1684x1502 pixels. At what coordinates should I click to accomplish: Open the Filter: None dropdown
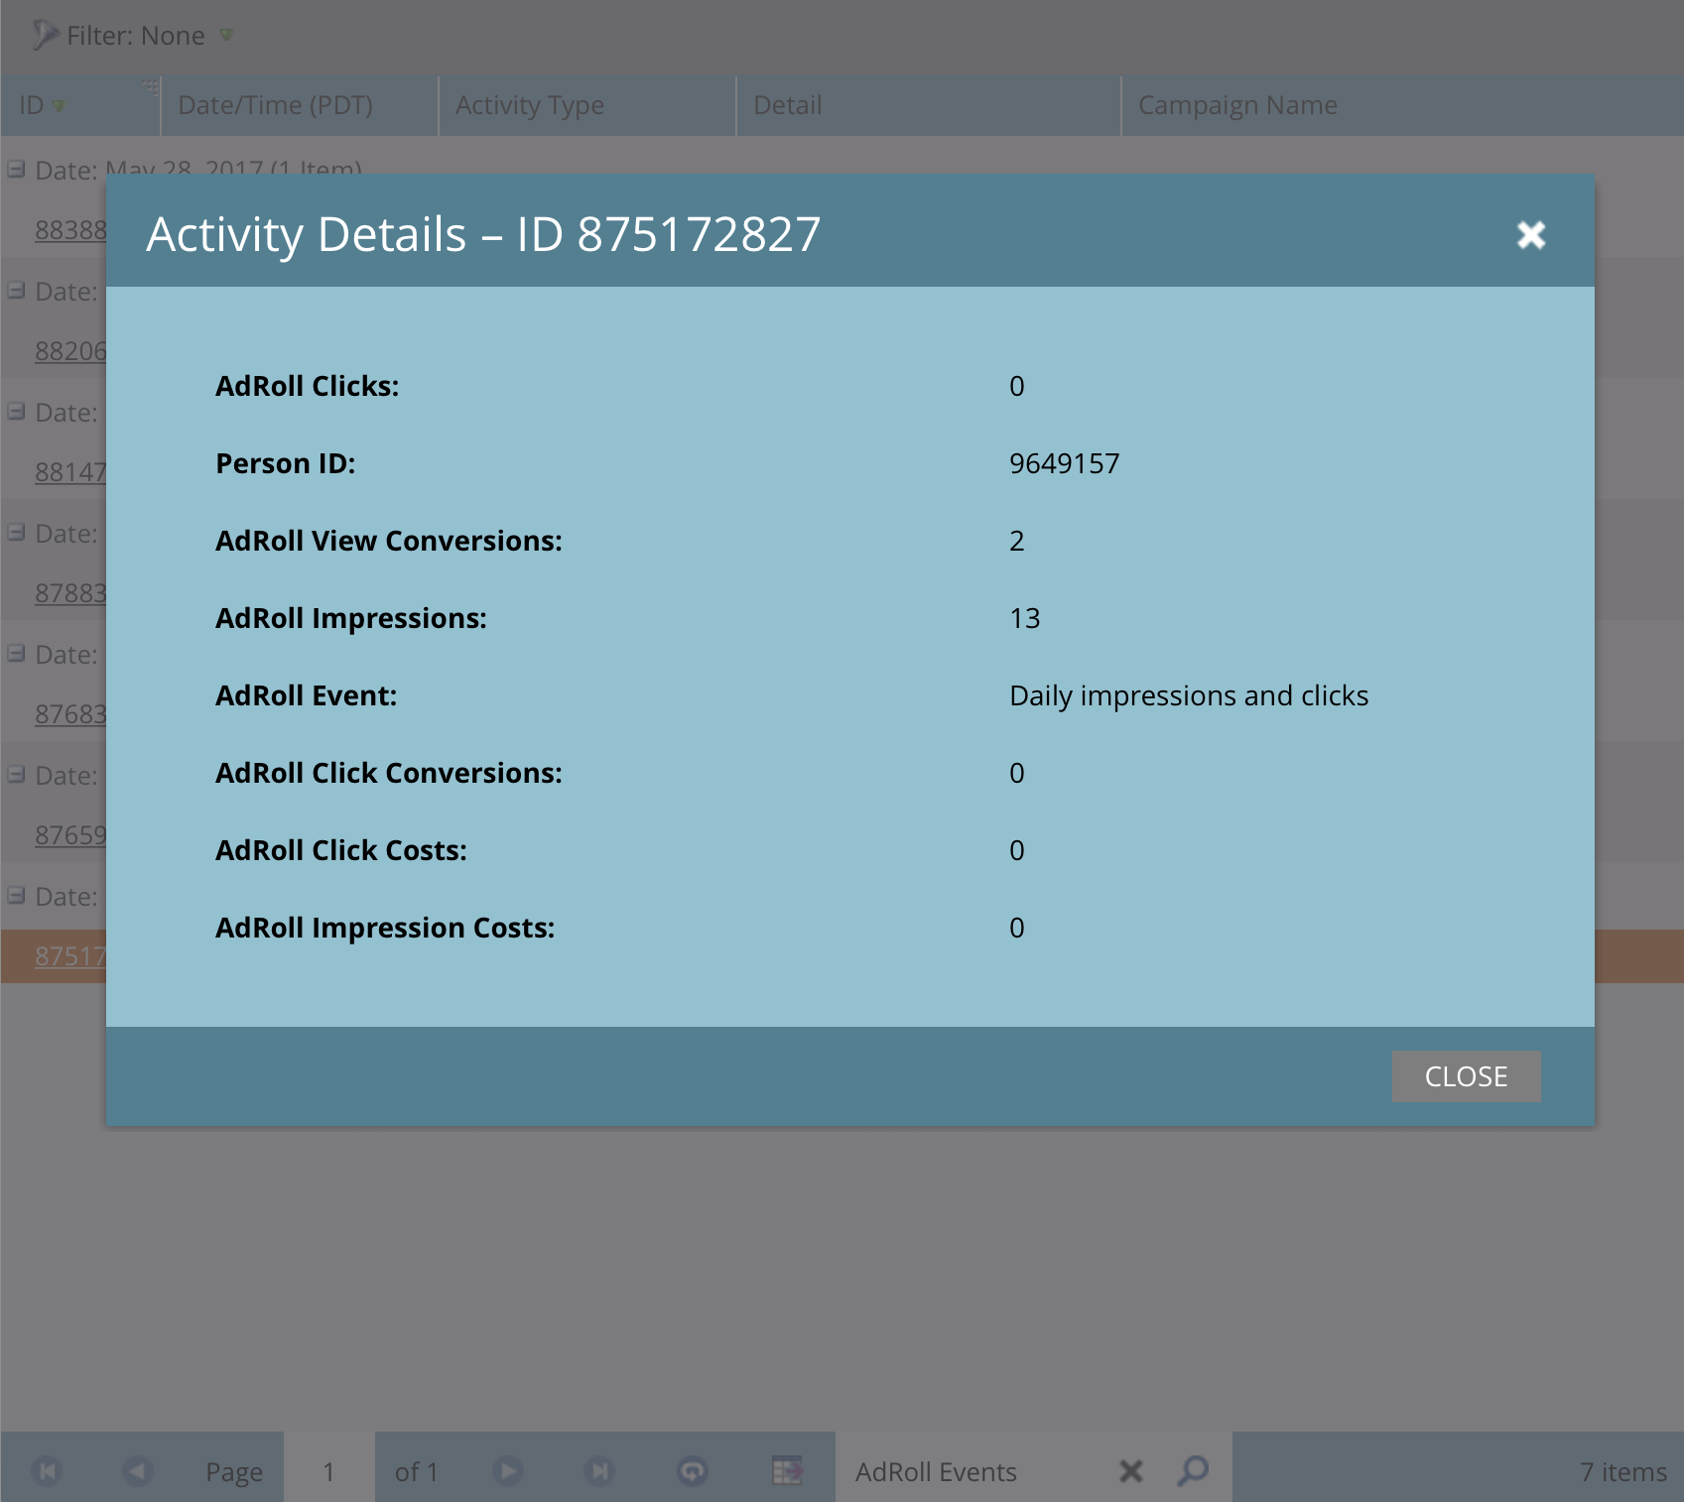[135, 36]
